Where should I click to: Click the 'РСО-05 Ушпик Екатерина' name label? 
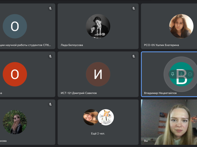pyautogui.click(x=161, y=45)
